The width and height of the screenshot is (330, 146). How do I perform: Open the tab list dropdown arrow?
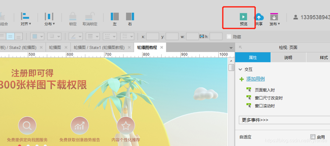[x=231, y=48]
